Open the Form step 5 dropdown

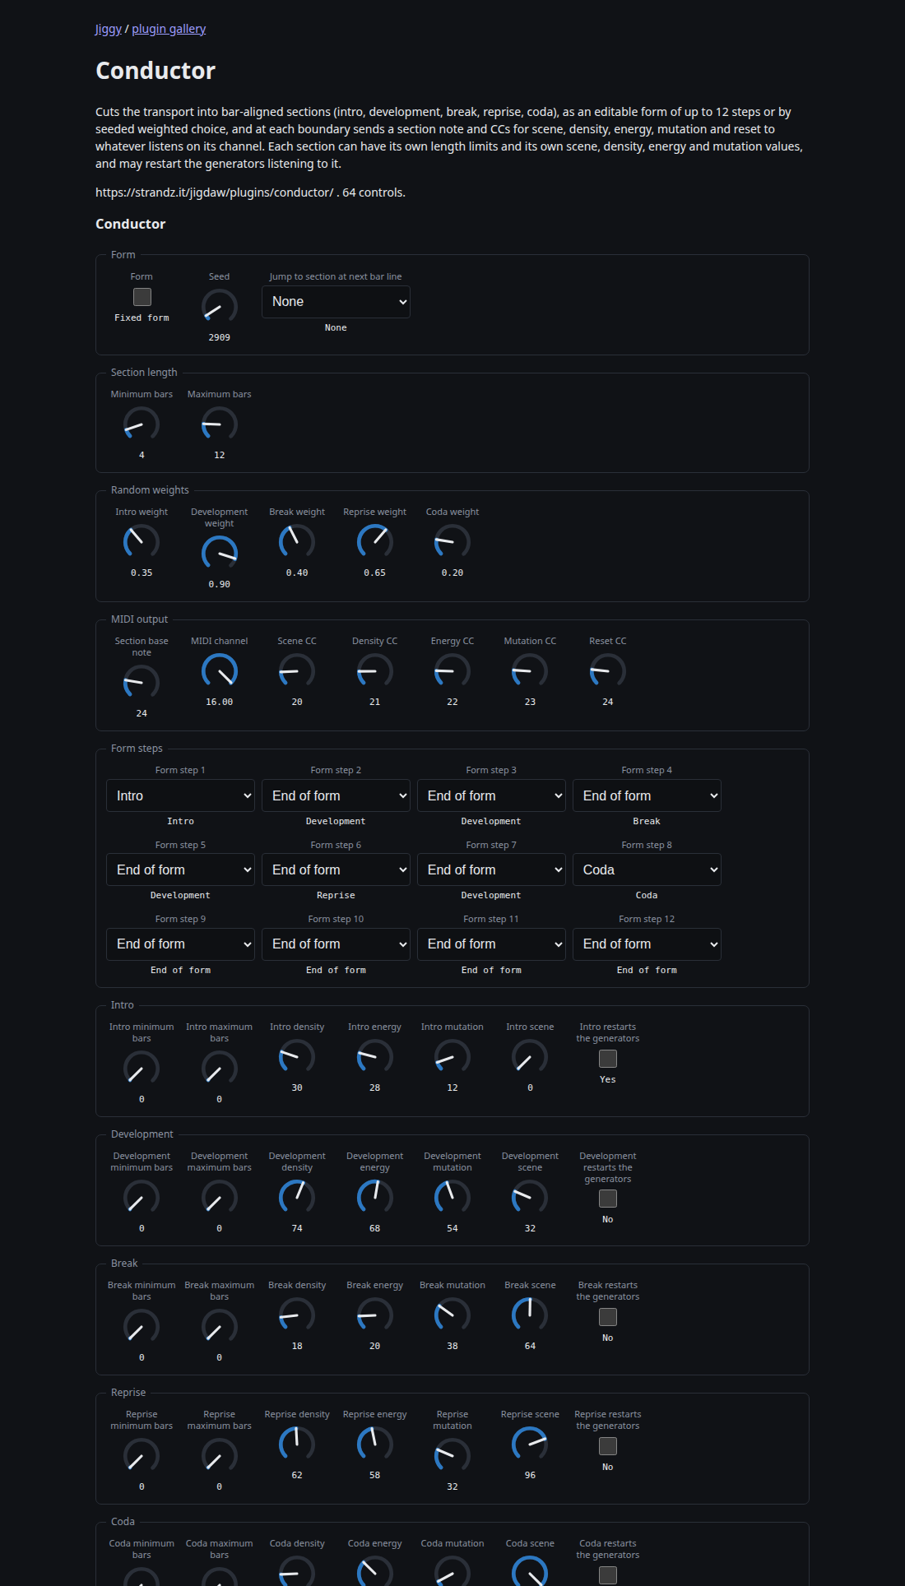click(180, 870)
